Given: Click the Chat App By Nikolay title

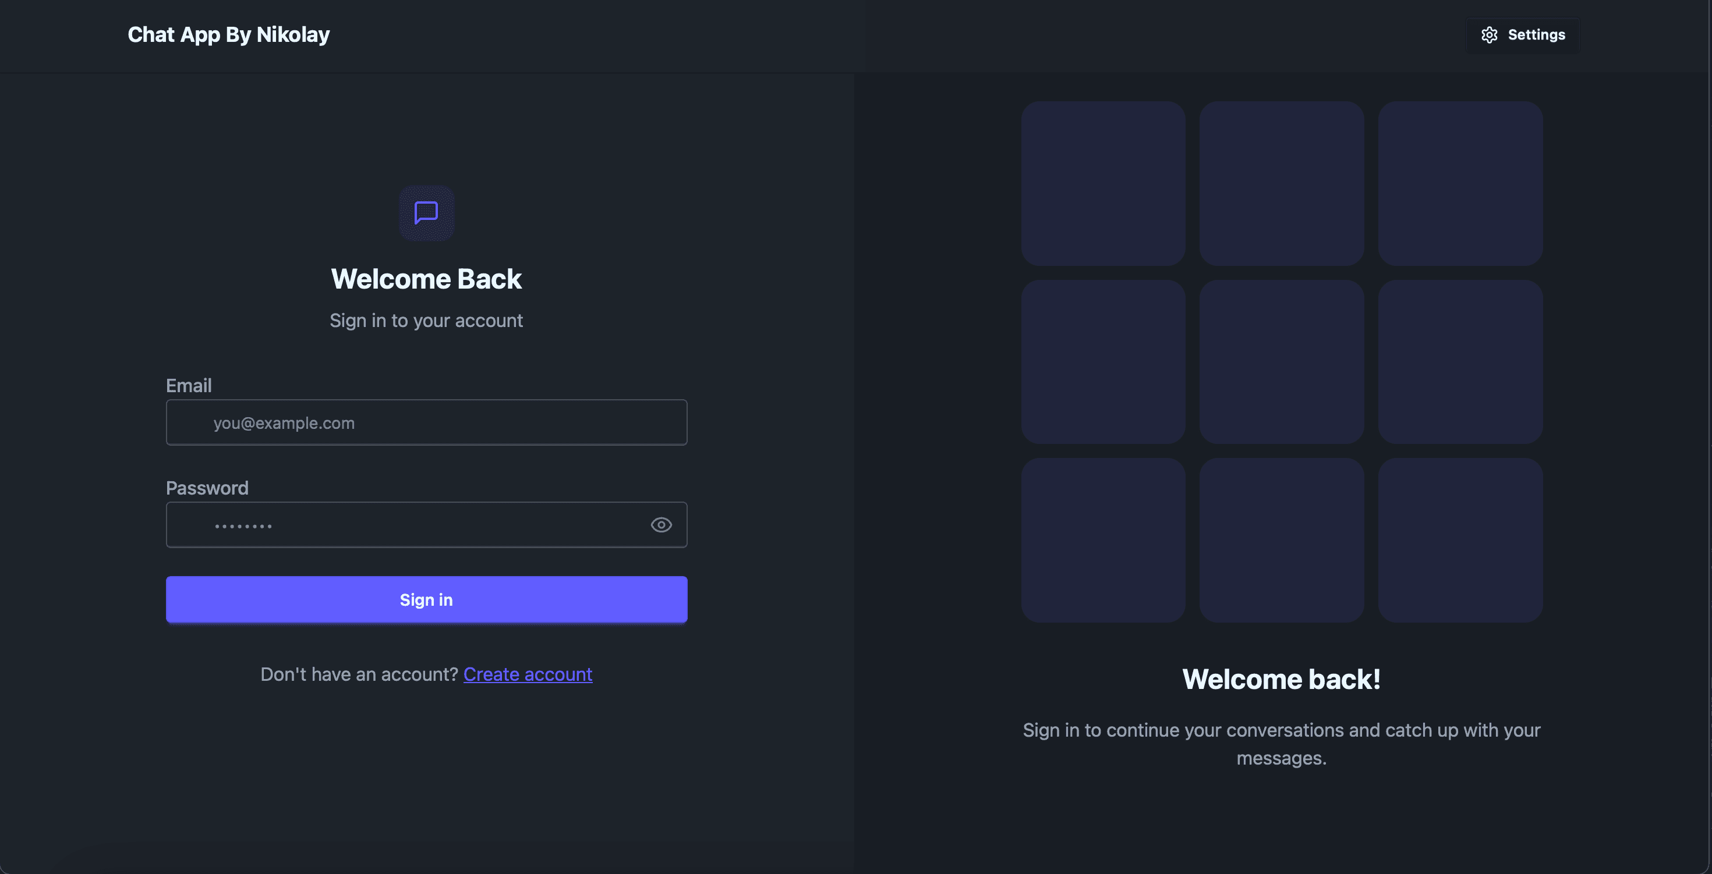Looking at the screenshot, I should (229, 34).
